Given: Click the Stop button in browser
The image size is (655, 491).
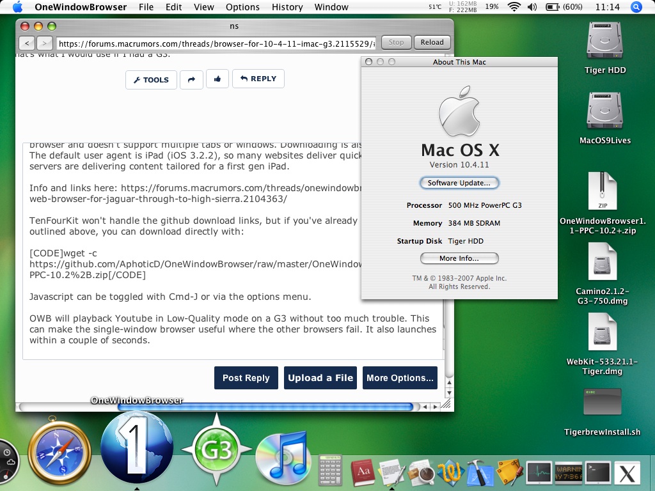Looking at the screenshot, I should [396, 42].
